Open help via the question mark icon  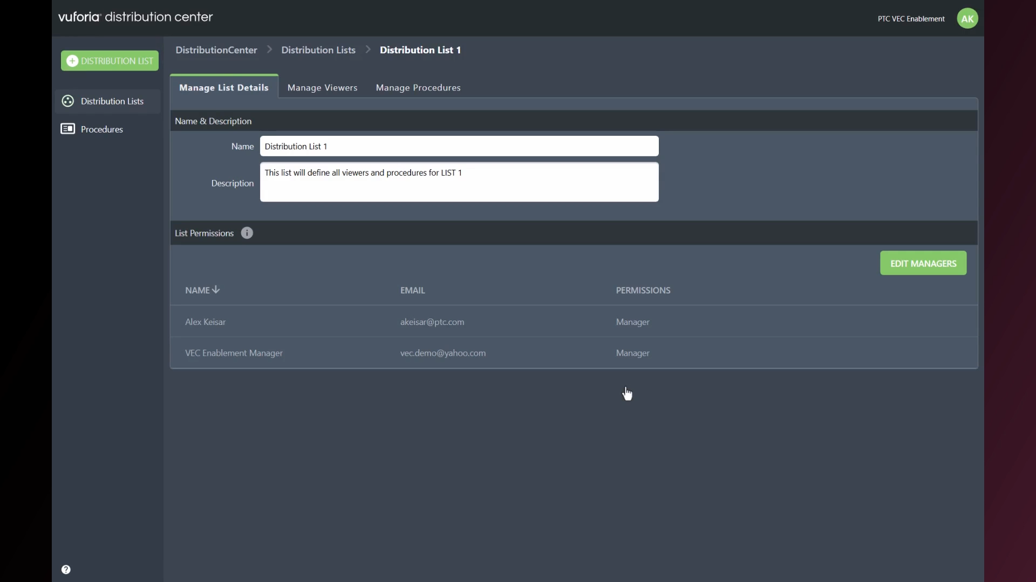66,570
